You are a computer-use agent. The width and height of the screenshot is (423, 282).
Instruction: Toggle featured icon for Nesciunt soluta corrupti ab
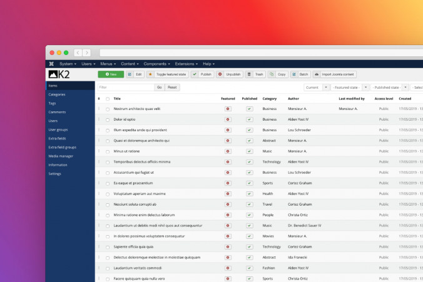(x=228, y=204)
